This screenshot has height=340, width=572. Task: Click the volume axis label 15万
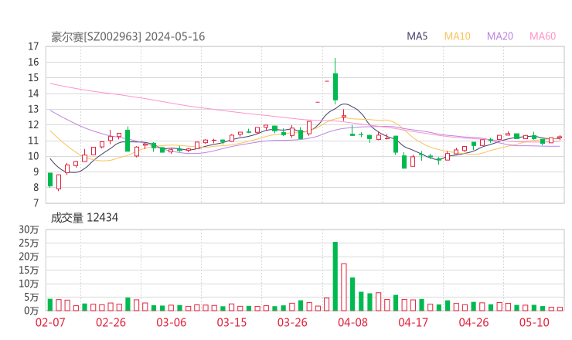click(29, 270)
